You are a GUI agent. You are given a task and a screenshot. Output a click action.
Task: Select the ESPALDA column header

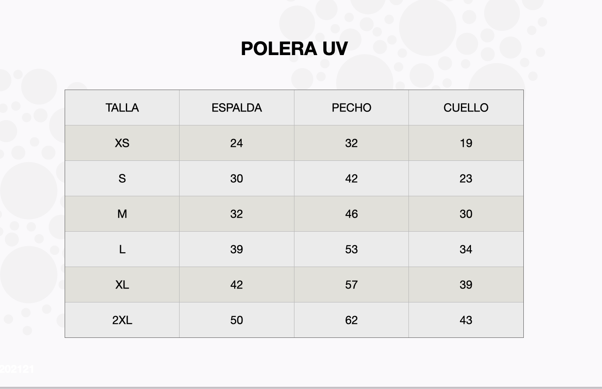(x=236, y=108)
